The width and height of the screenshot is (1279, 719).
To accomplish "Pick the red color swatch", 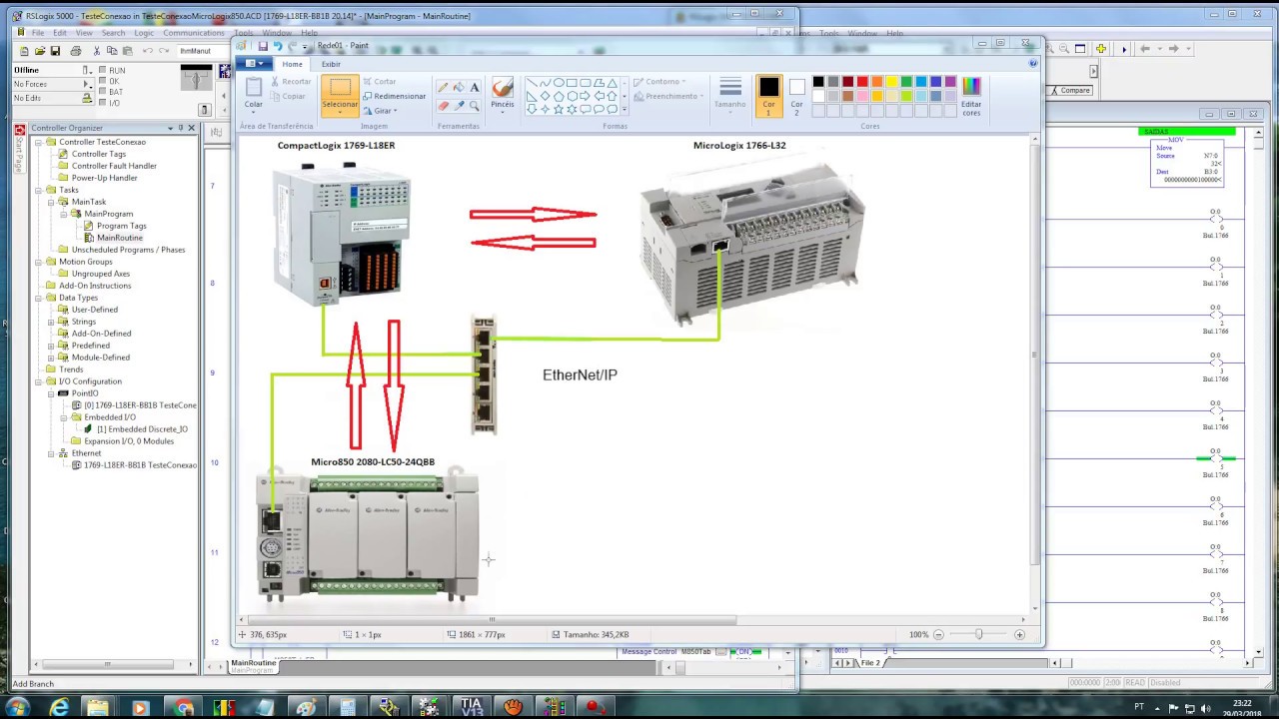I will tap(862, 82).
